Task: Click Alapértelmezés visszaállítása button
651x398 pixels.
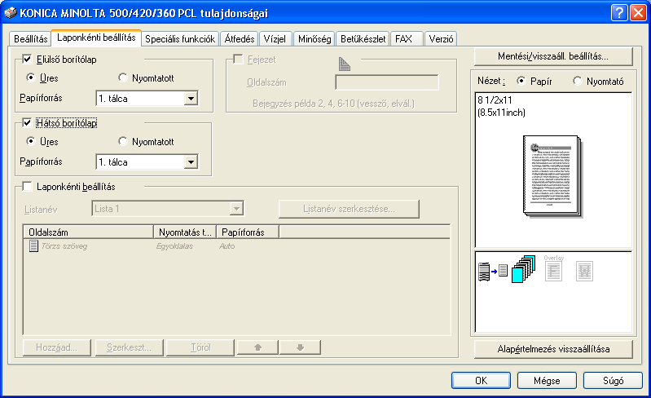Action: pyautogui.click(x=553, y=349)
